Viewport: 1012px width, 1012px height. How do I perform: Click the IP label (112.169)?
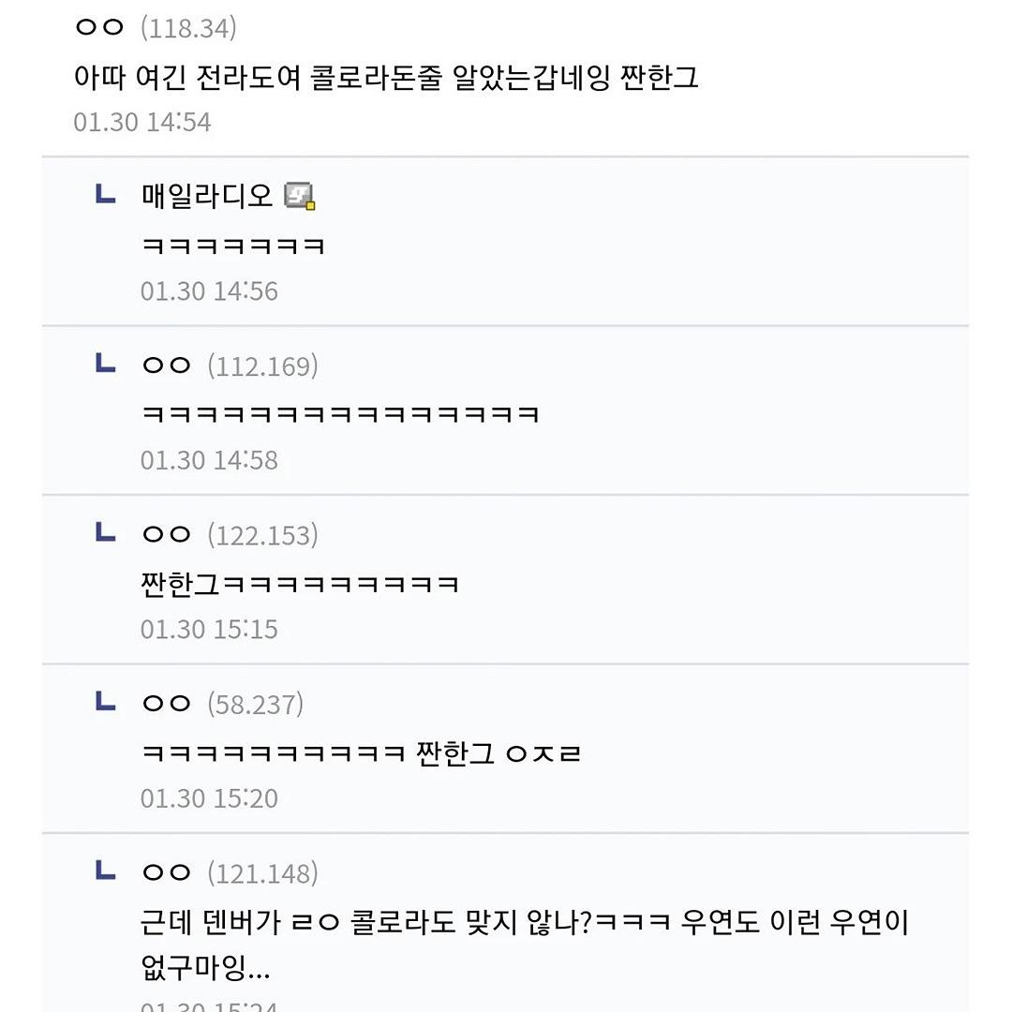pyautogui.click(x=262, y=366)
